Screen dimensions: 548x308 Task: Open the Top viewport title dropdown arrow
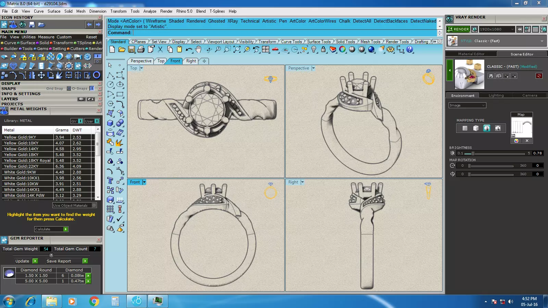point(141,68)
